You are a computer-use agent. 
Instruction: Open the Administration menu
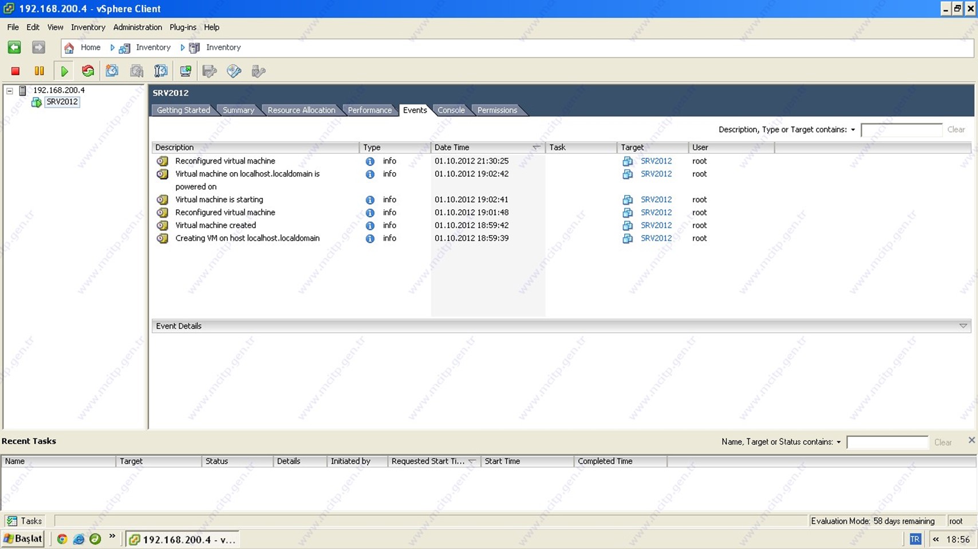click(x=137, y=27)
